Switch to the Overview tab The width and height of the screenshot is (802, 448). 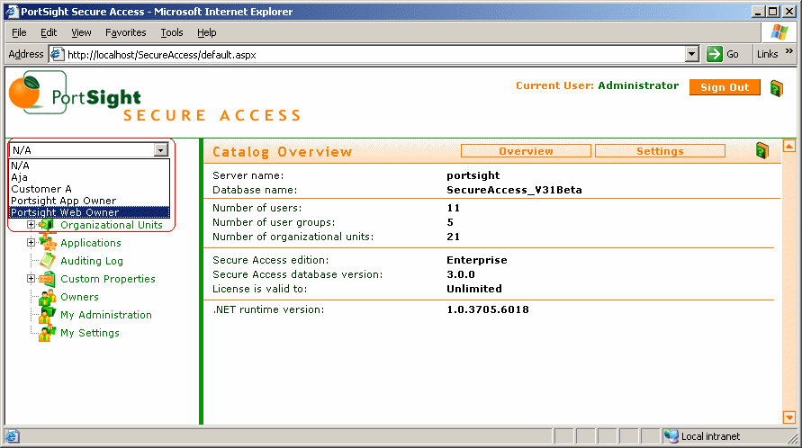pos(526,151)
